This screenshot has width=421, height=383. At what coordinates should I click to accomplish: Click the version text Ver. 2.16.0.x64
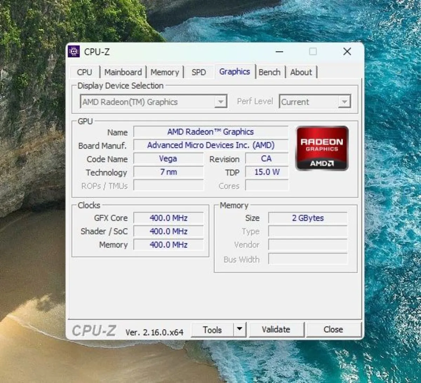pos(154,332)
